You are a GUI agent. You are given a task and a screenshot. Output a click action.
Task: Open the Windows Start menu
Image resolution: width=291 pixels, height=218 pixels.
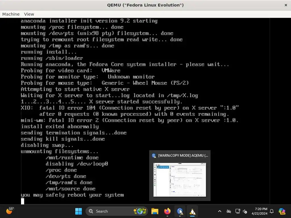[x=78, y=211]
